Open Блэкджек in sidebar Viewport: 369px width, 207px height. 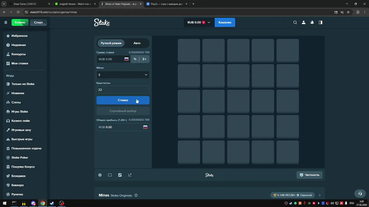[x=18, y=176]
